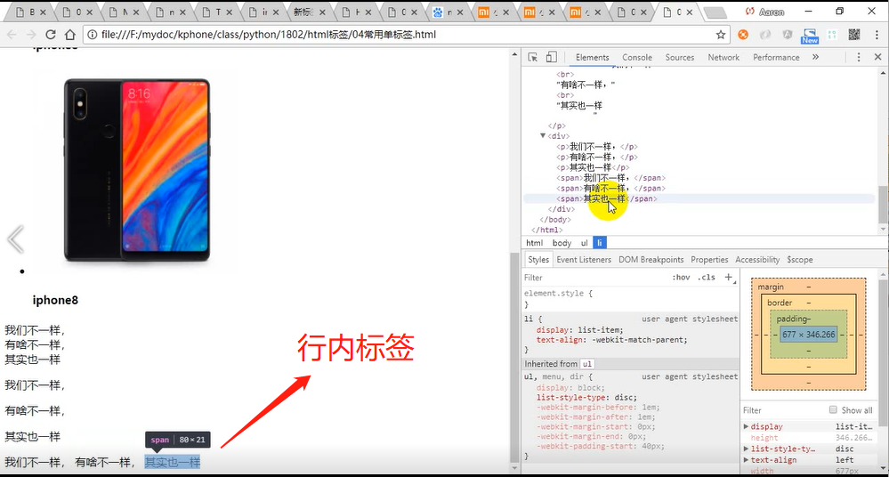Bookmark this page with the star icon
The height and width of the screenshot is (477, 889).
pyautogui.click(x=721, y=35)
